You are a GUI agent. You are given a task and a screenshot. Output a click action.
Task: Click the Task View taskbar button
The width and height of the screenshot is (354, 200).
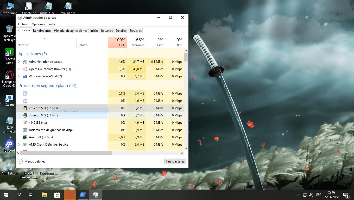31,195
